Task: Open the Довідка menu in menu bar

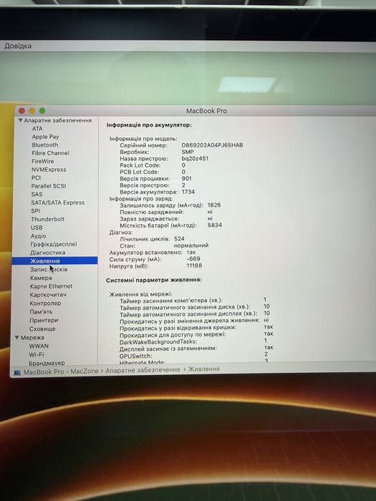Action: [x=18, y=46]
